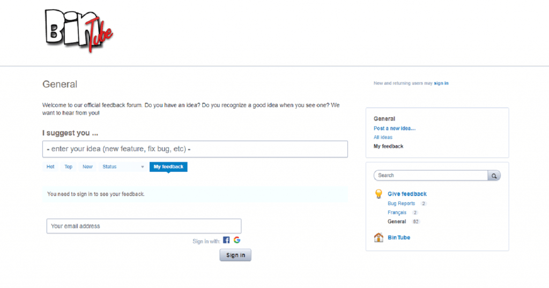549x288 pixels.
Task: Click the lightbulb Give feedback icon
Action: (379, 194)
